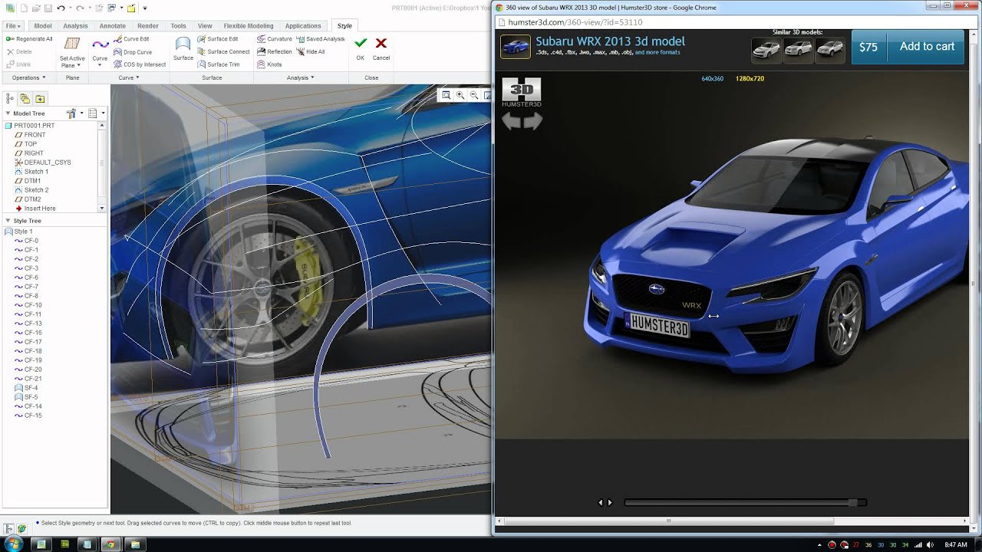The image size is (982, 552).
Task: Choose the Drop Curve tool
Action: [x=133, y=52]
